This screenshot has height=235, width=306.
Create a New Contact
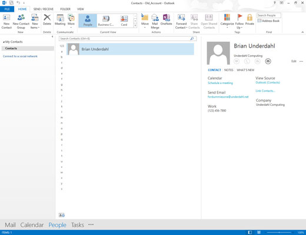6,21
